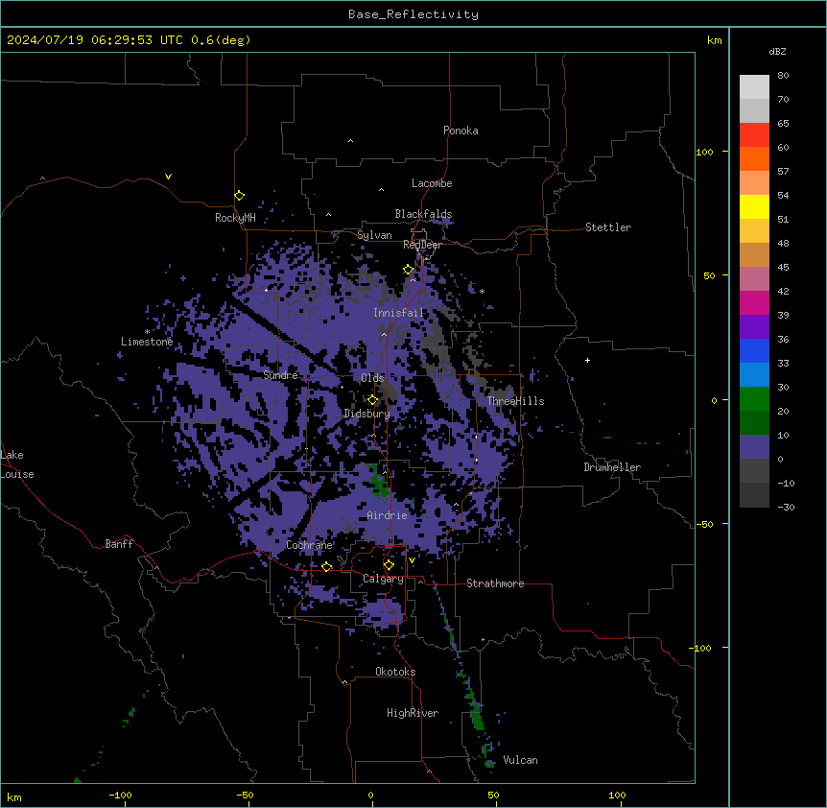Click the HighRiver label
Screen dimensions: 827x808
pyautogui.click(x=413, y=713)
